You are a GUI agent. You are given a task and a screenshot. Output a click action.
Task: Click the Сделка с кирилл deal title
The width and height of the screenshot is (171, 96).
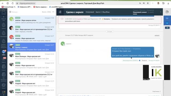click(75, 12)
